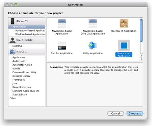Select Audio Units category
Viewport: 152px width, 126px height.
27,61
